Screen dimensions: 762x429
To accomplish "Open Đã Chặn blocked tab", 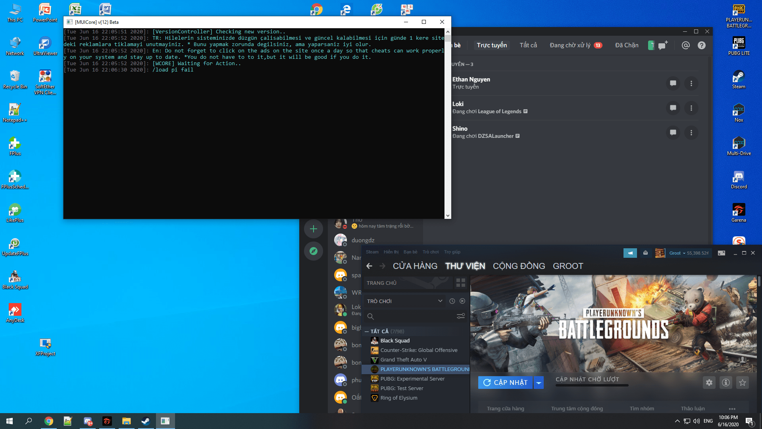I will click(627, 45).
